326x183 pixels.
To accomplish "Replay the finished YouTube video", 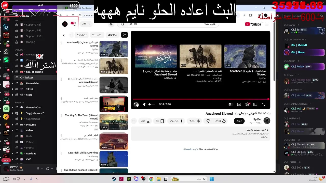I will click(x=136, y=104).
